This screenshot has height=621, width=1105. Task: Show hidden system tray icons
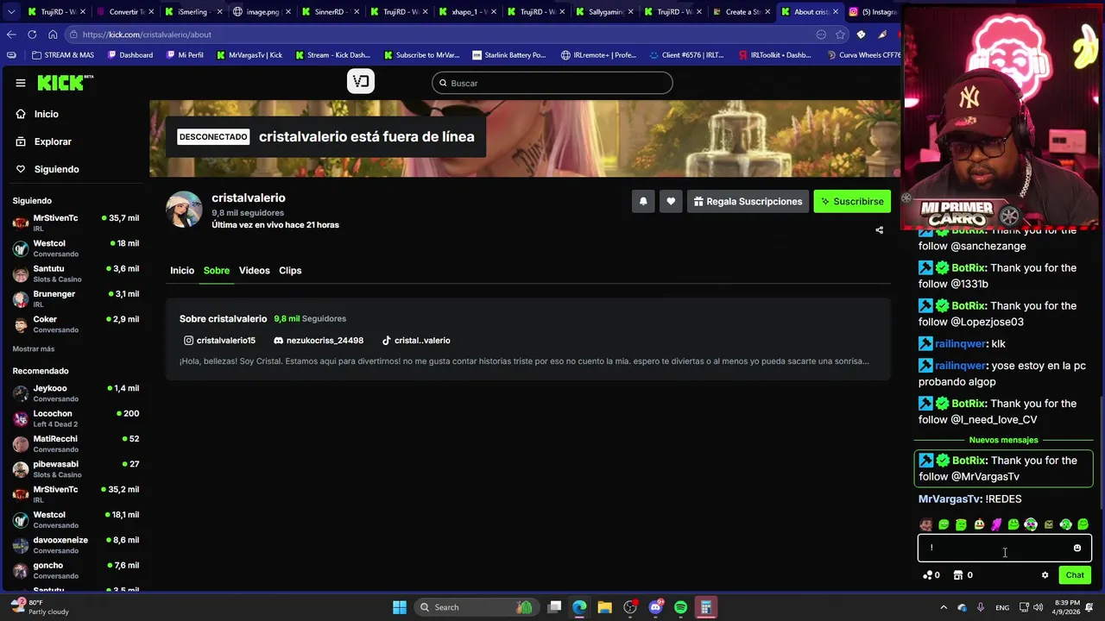[944, 607]
